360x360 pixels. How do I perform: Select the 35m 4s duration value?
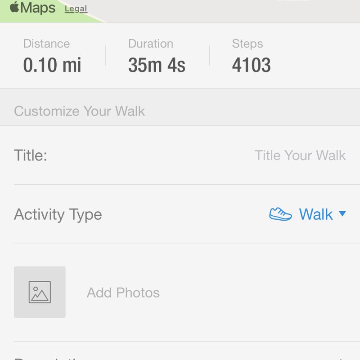157,65
